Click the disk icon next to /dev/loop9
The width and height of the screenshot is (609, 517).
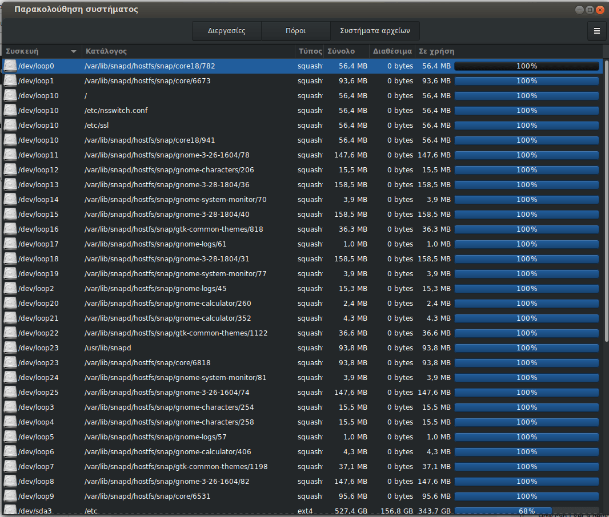point(10,496)
